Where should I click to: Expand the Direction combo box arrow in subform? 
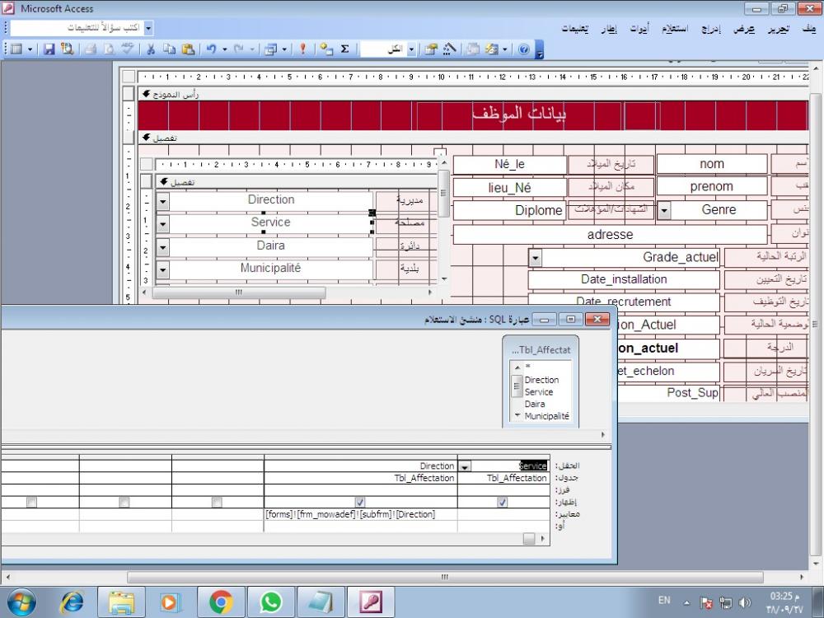tap(163, 201)
